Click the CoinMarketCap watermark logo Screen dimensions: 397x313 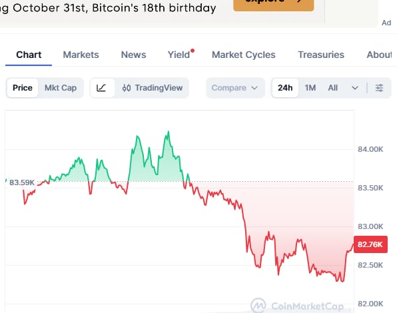point(258,306)
